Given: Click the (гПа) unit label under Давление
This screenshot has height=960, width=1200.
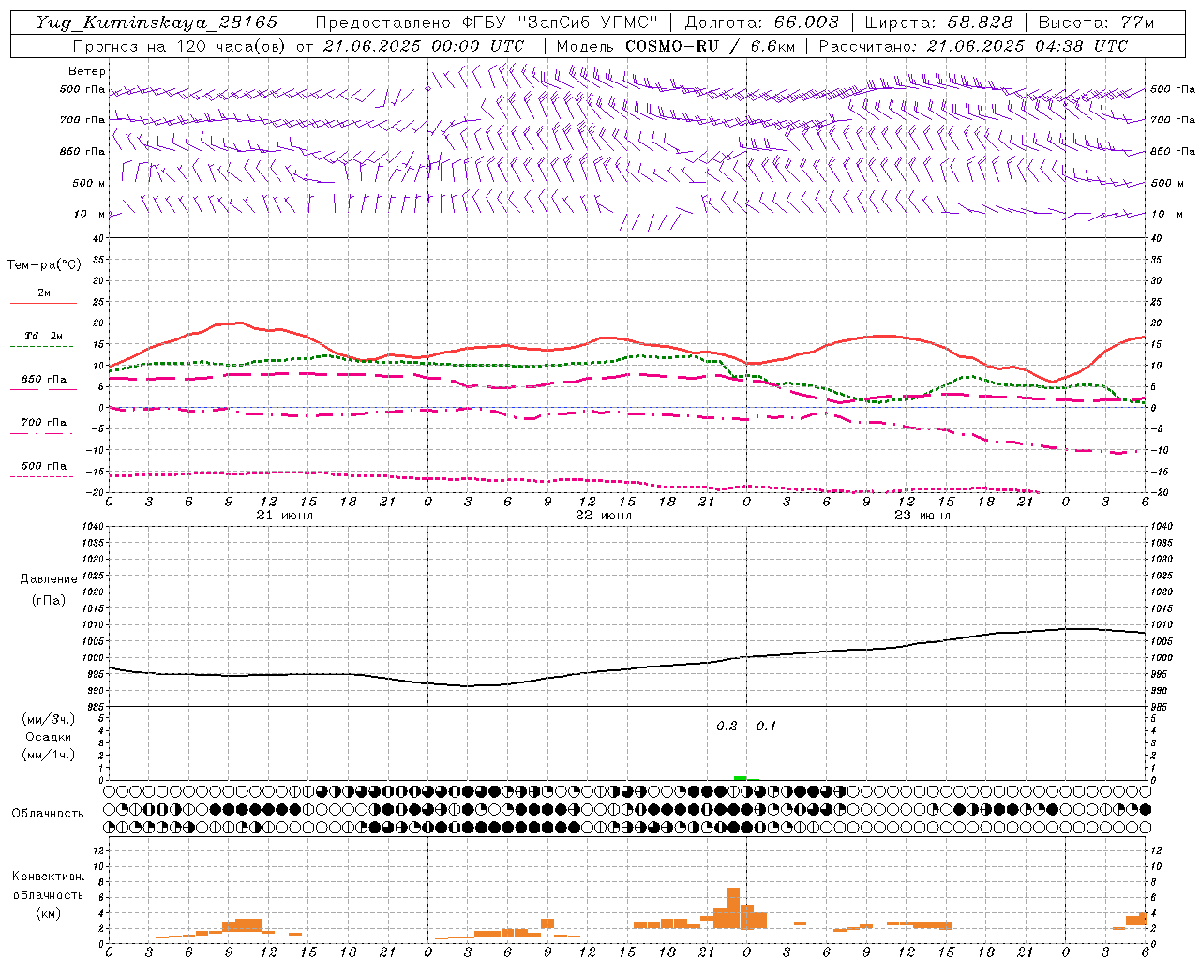Looking at the screenshot, I should 48,600.
